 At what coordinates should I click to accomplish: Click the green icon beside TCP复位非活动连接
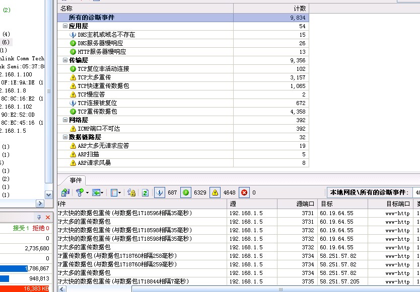73,69
